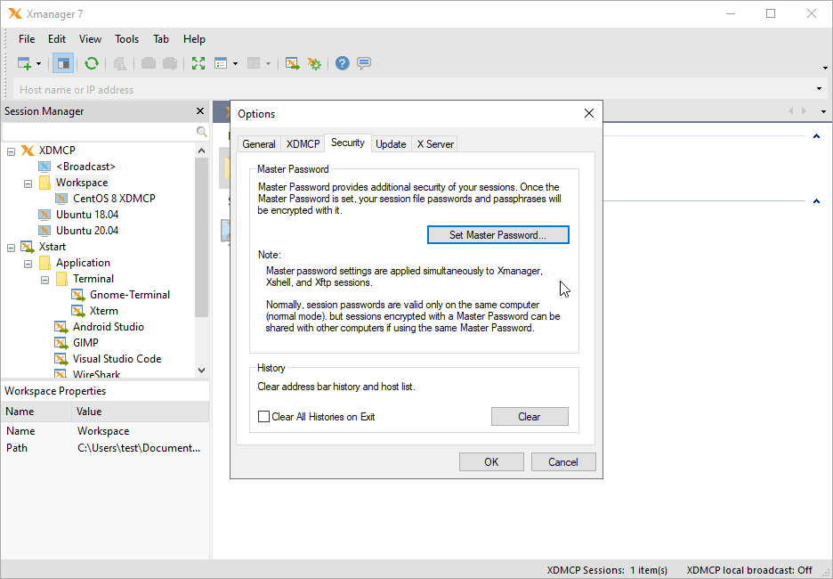
Task: Open the Tools menu
Action: tap(127, 39)
